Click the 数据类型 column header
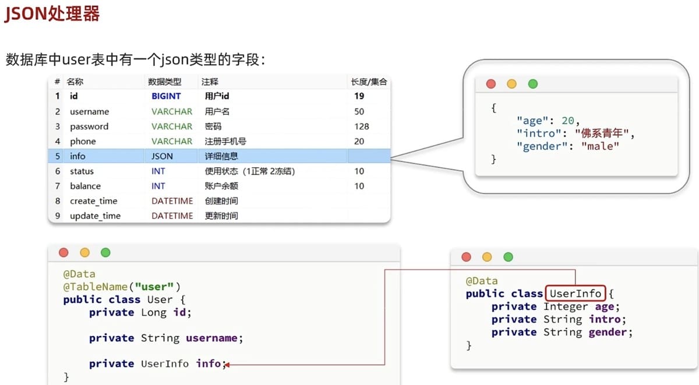Viewport: 699px width, 385px height. pyautogui.click(x=165, y=82)
